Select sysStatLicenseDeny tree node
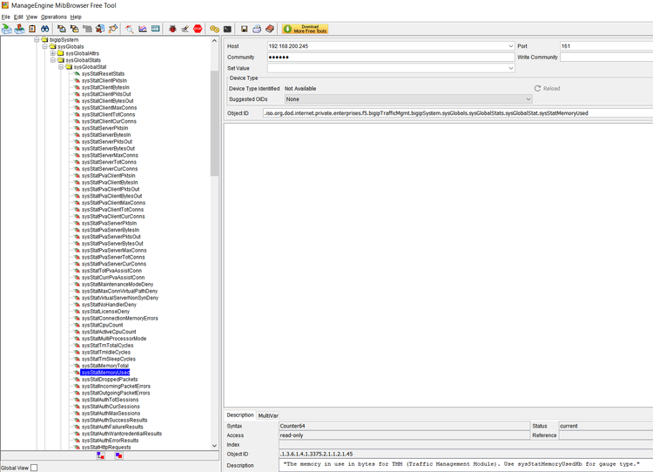The width and height of the screenshot is (653, 472). click(x=105, y=312)
